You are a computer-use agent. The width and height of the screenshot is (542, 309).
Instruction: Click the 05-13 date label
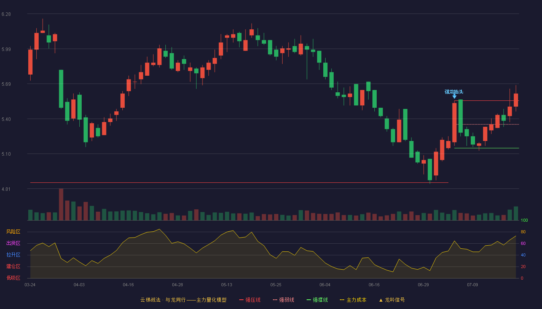coord(226,285)
